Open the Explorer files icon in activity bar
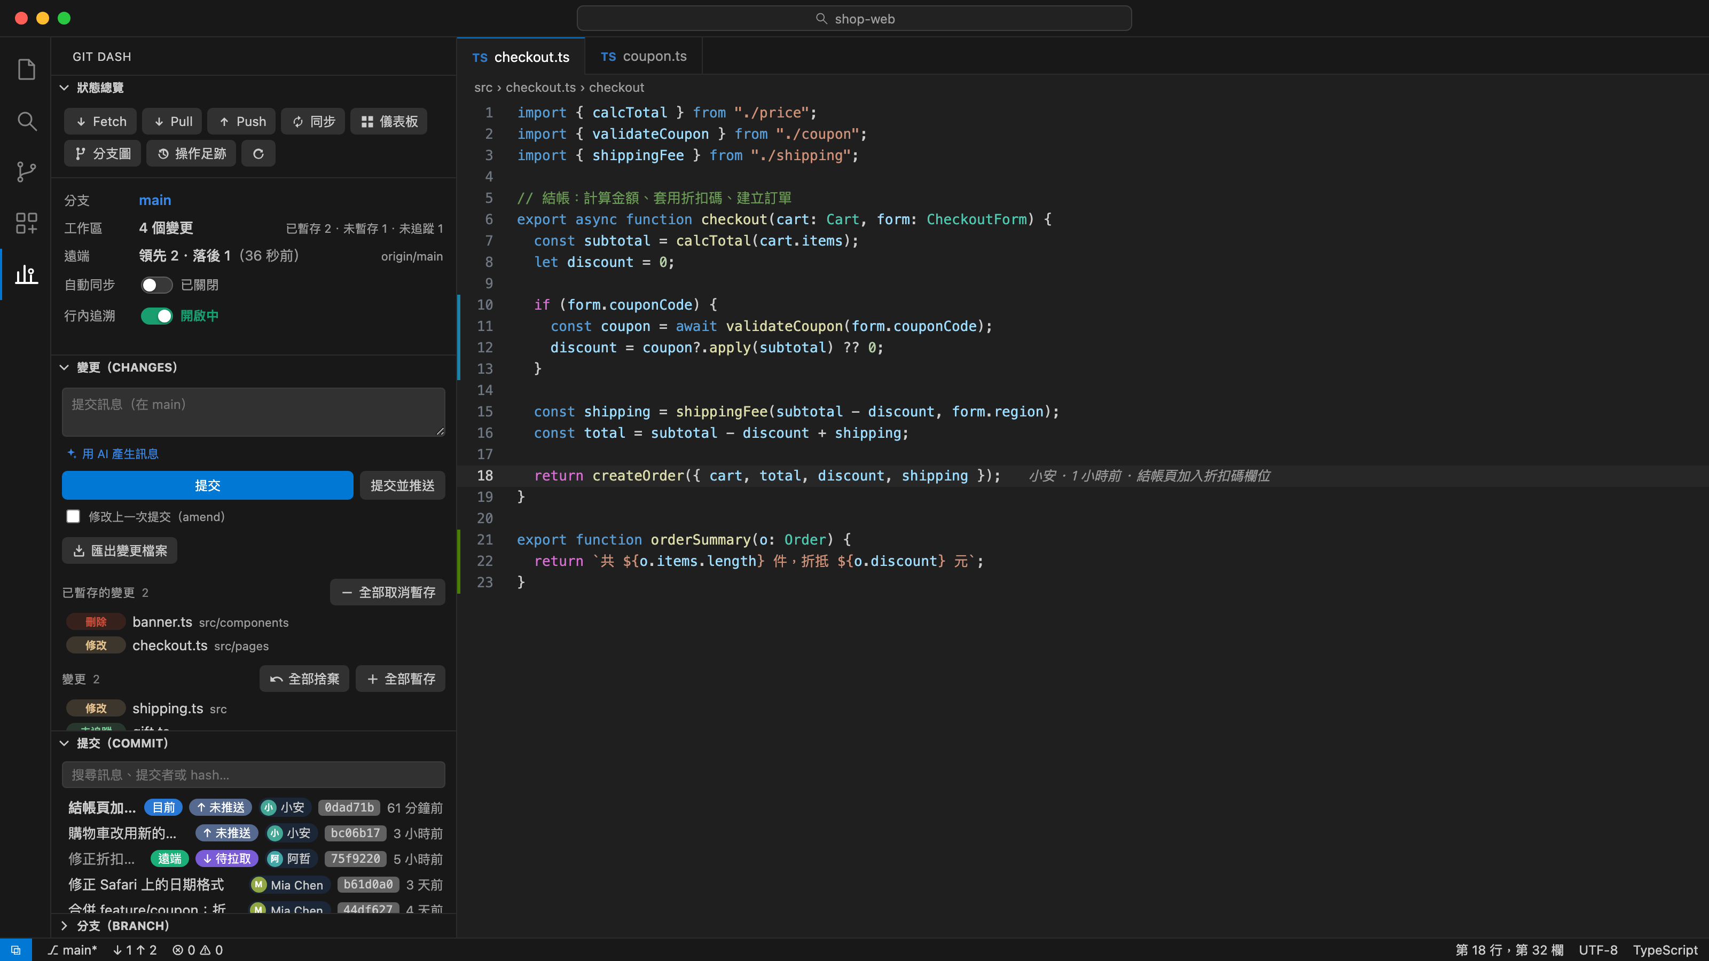 tap(26, 69)
